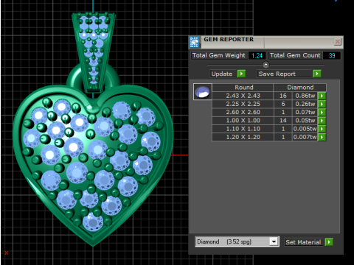Select the 2.43 X 2.43 size cell

[x=243, y=96]
